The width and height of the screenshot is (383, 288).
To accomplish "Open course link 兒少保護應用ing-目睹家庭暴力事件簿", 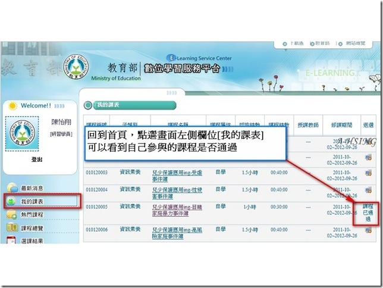I will click(177, 210).
